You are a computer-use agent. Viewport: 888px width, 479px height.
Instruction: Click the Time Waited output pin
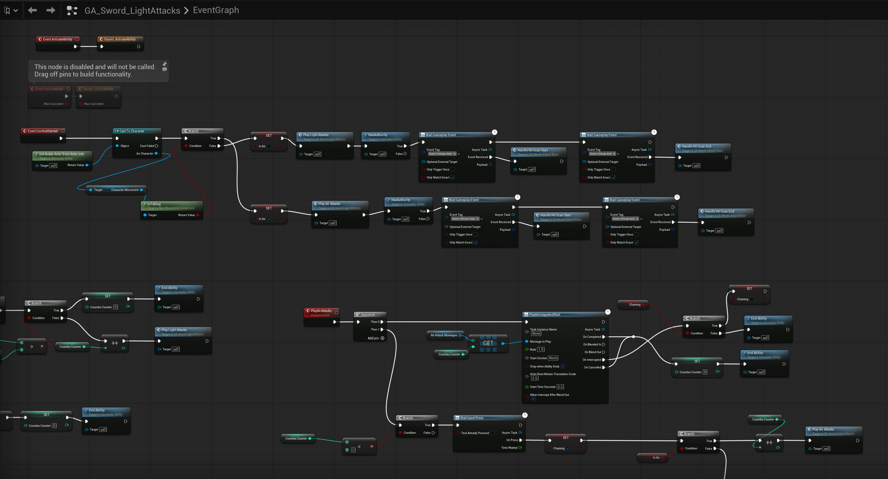coord(520,448)
